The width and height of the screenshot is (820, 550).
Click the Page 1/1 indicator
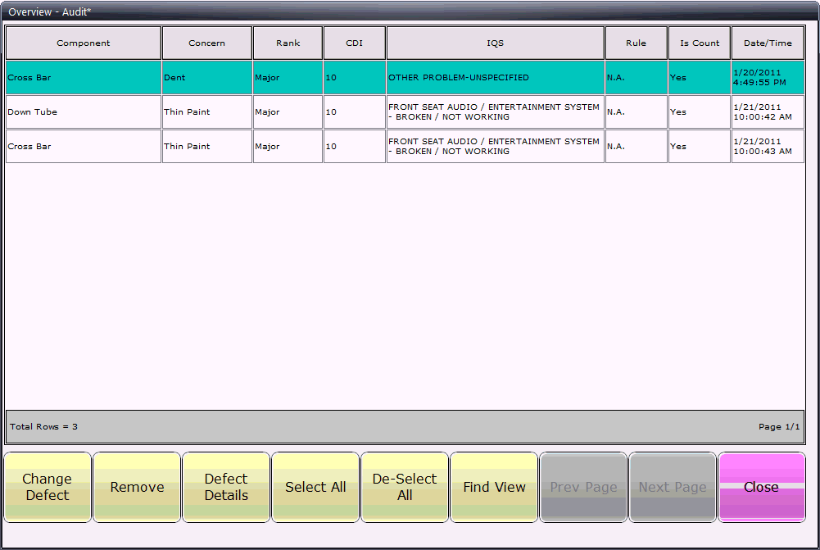779,426
